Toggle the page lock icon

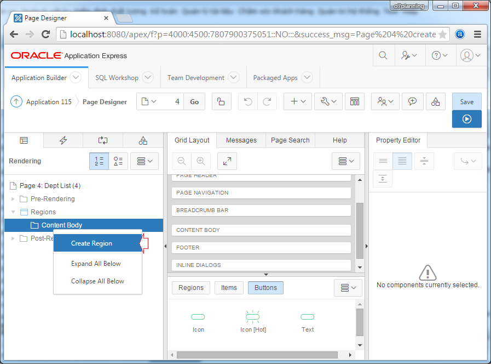click(x=221, y=101)
